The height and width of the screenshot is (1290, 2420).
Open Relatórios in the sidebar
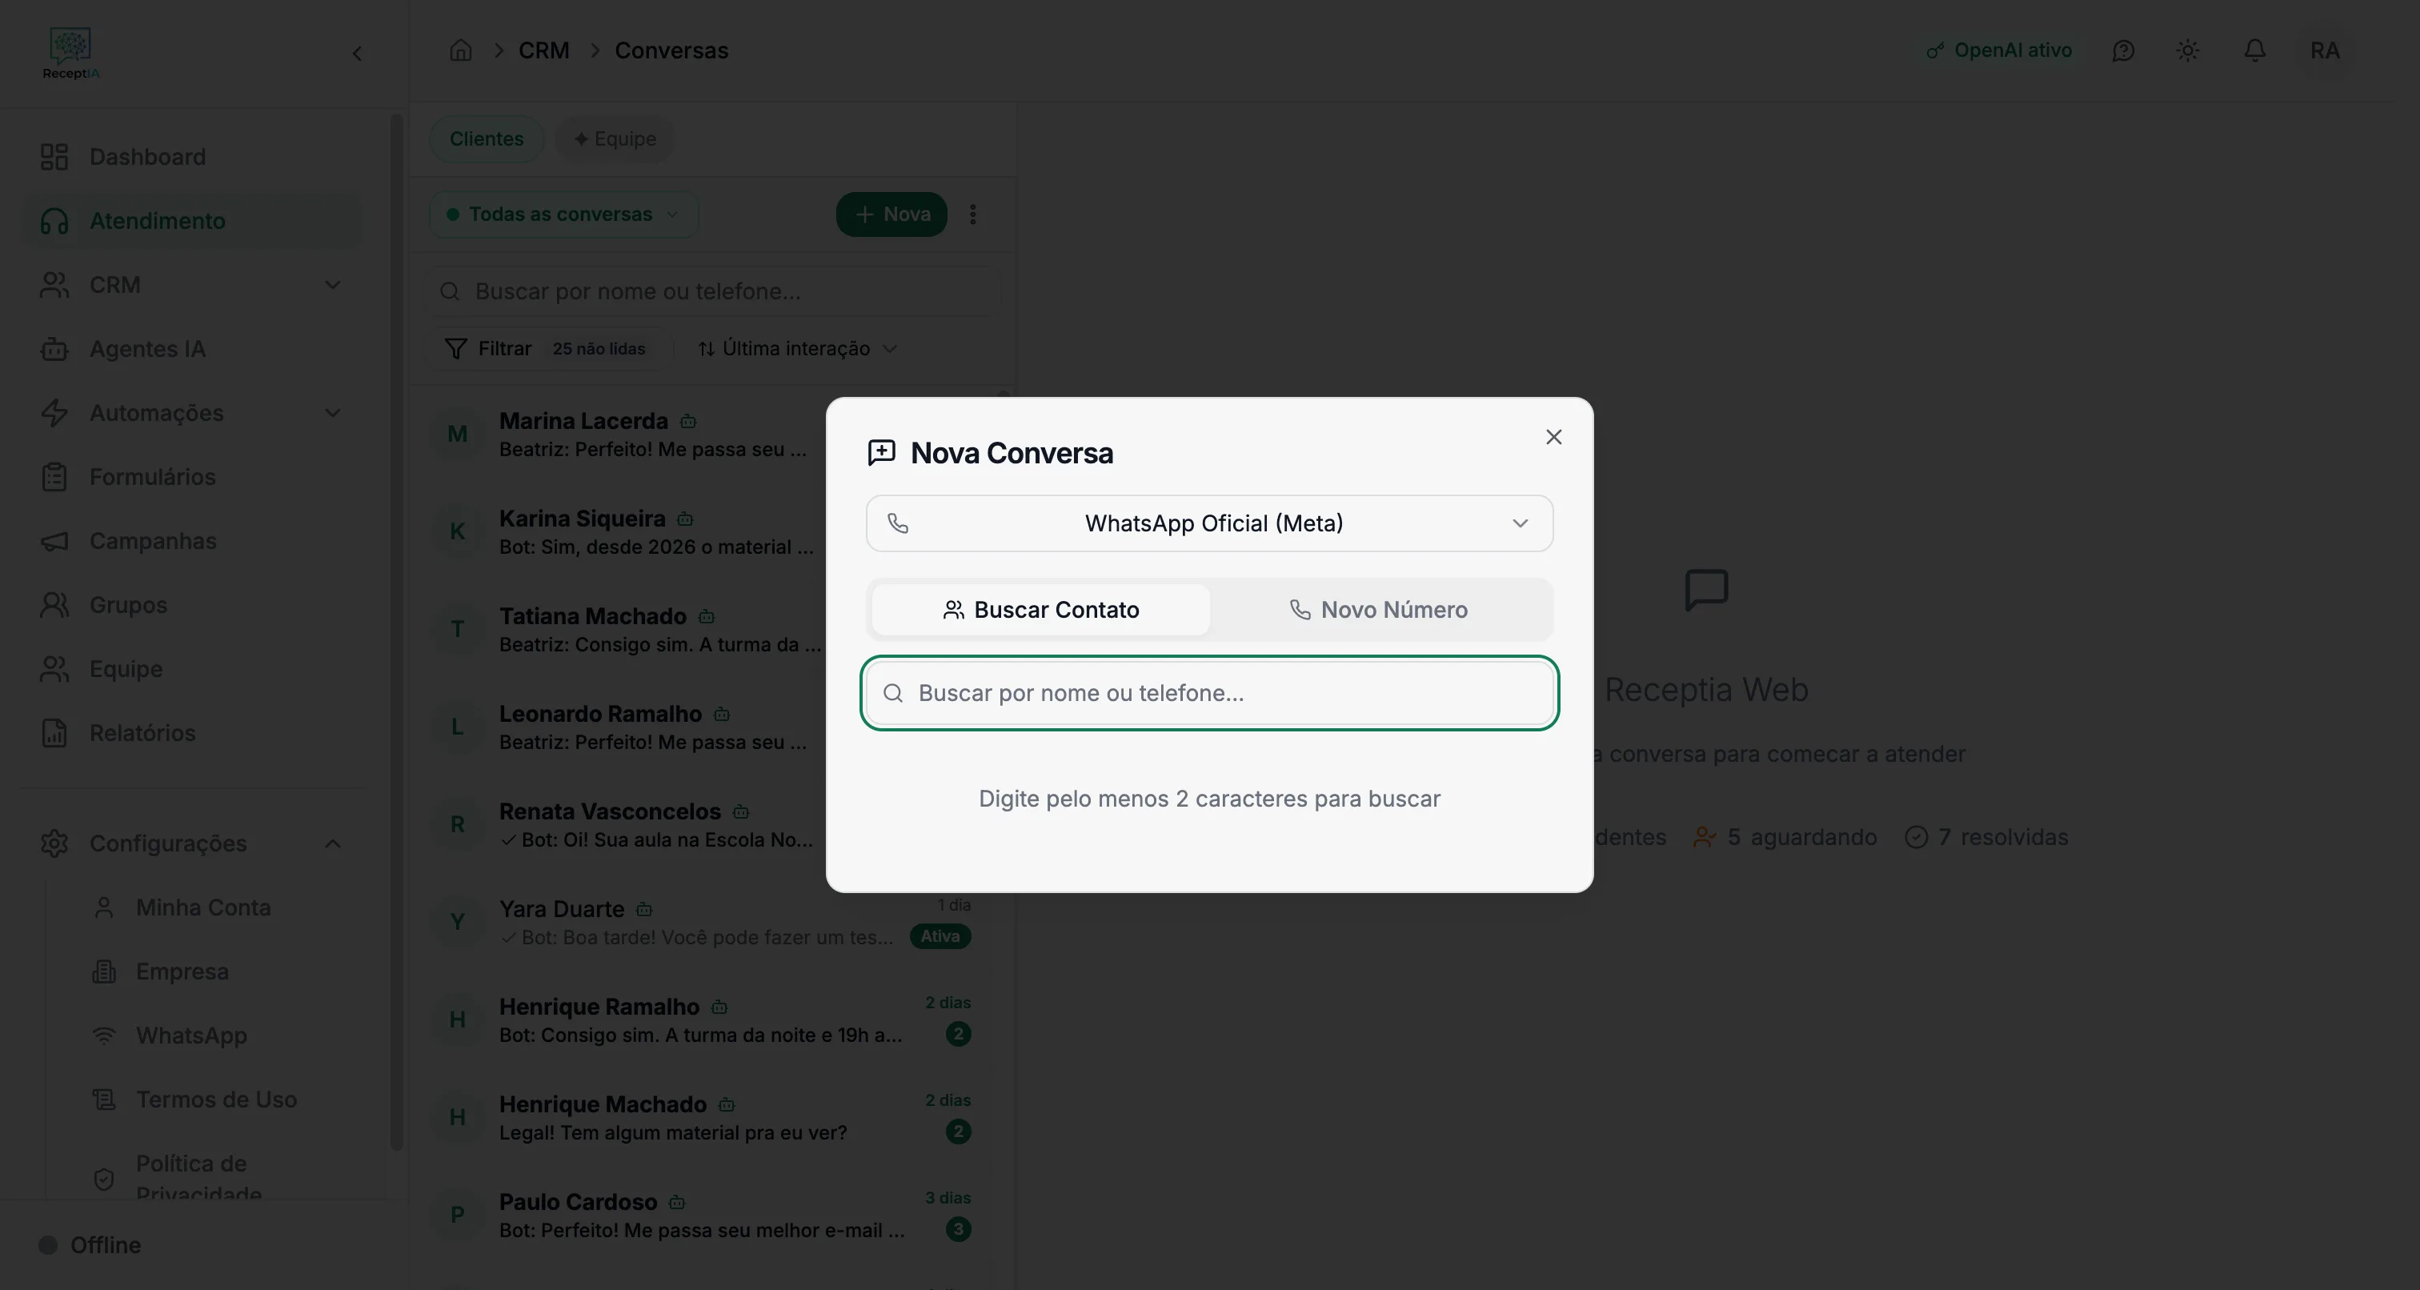191,732
